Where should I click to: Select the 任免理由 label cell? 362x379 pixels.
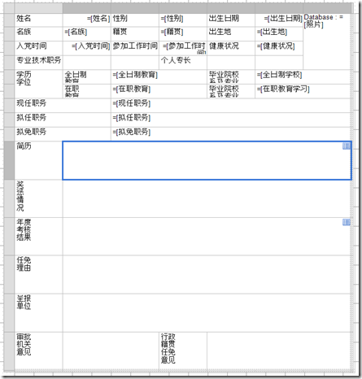pos(38,274)
